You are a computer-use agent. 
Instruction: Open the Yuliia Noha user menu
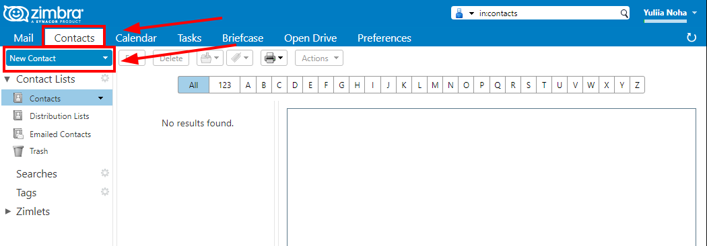point(671,13)
